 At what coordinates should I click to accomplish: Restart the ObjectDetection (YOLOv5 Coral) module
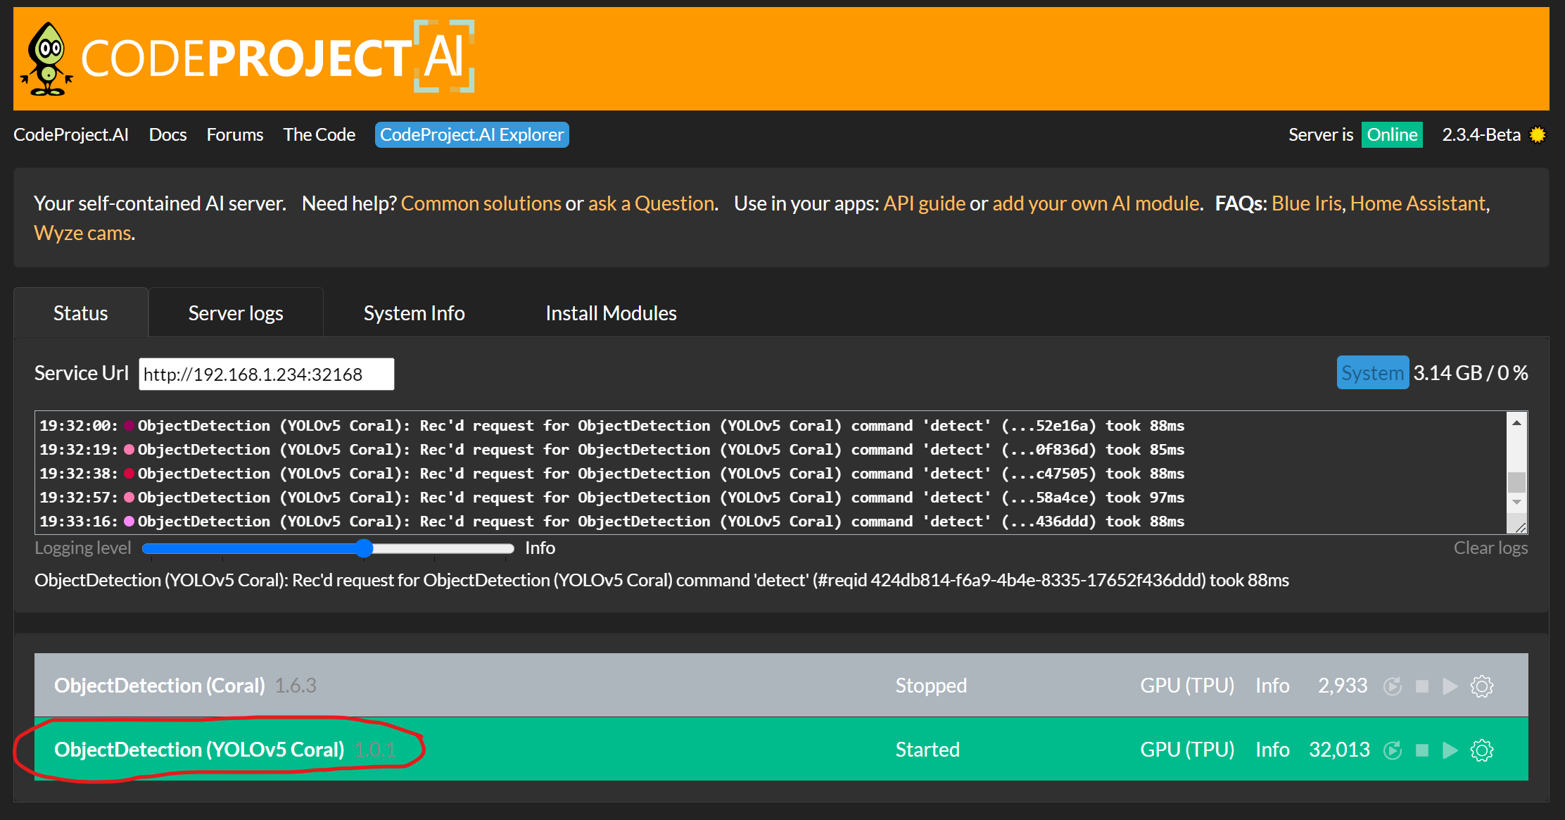[x=1393, y=750]
